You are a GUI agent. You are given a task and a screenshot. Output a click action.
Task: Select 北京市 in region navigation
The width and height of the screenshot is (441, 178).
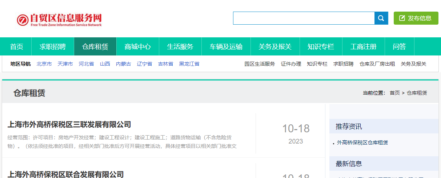tap(44, 64)
